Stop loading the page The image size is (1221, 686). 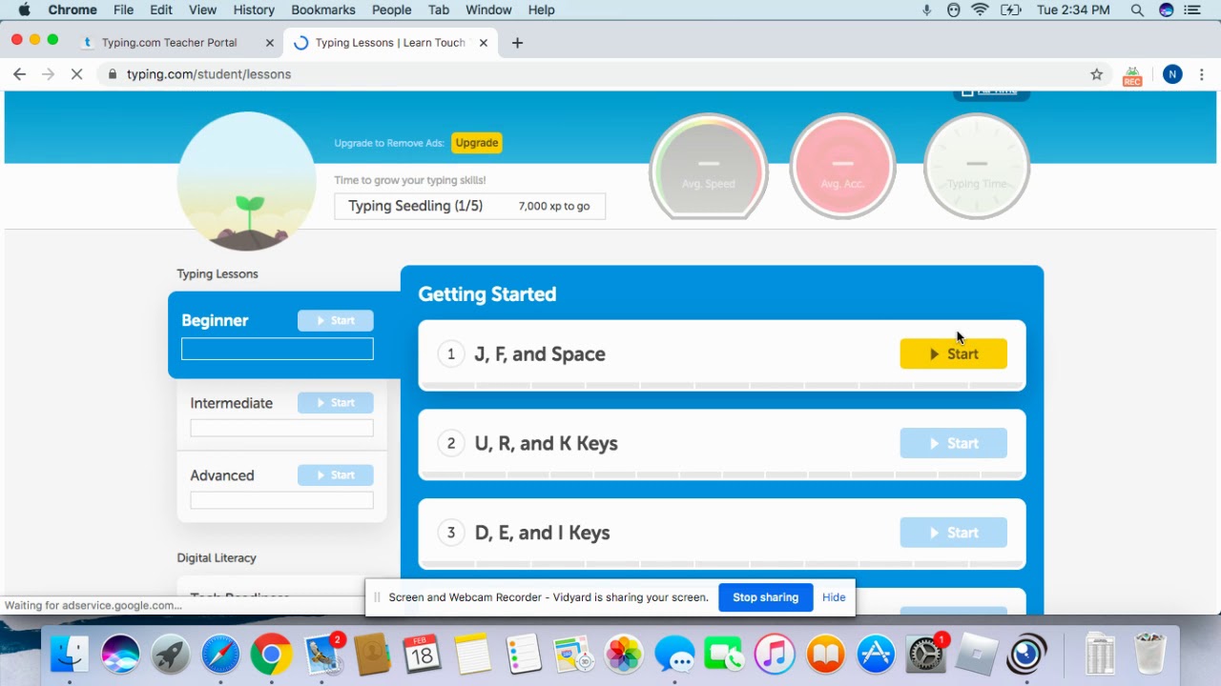[77, 74]
